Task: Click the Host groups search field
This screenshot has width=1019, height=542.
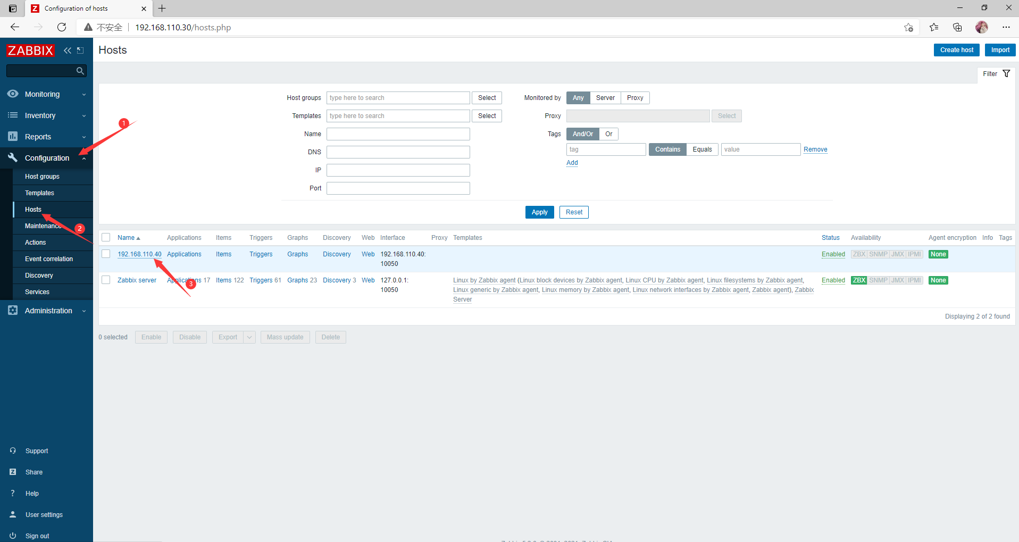Action: [398, 98]
